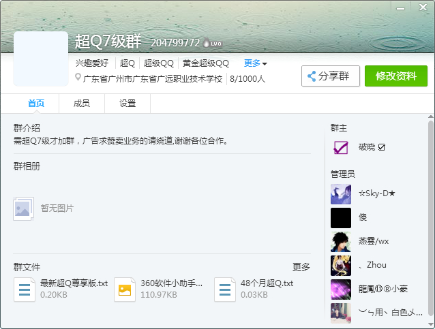435x329 pixels.
Task: Click avatar of admin ending 白色乄...
Action: click(x=341, y=313)
